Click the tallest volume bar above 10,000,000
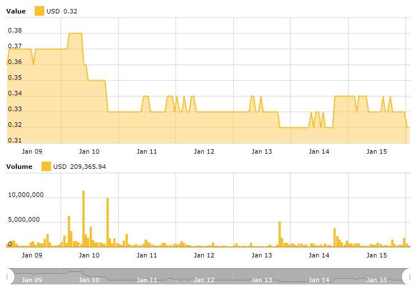This screenshot has height=290, width=417. pyautogui.click(x=84, y=219)
